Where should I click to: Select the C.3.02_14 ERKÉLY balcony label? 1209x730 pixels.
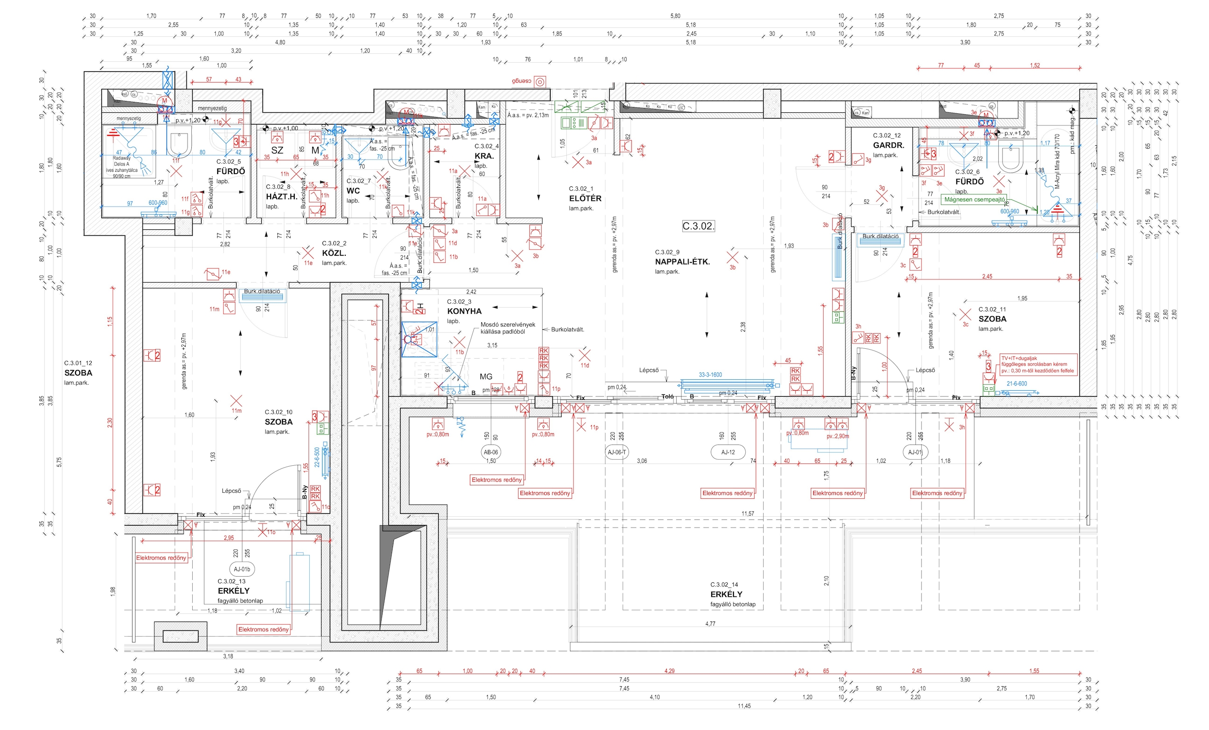point(726,594)
